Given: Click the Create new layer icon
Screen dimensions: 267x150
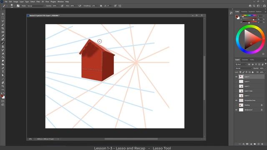Looking at the screenshot, I should click(259, 144).
